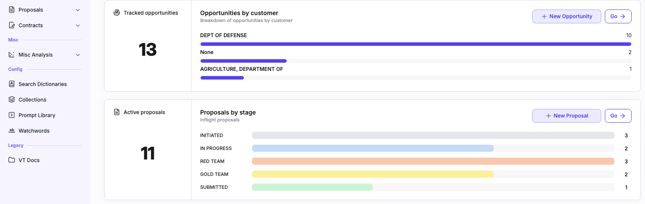
Task: Click 'Breakdown of opportunities by customer' subtitle
Action: click(246, 20)
